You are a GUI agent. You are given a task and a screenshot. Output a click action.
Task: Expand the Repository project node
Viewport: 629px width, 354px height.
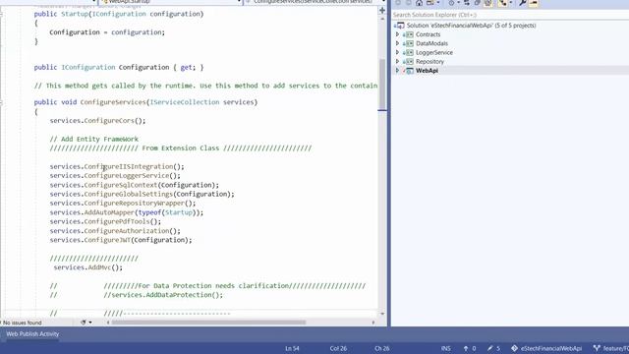397,61
